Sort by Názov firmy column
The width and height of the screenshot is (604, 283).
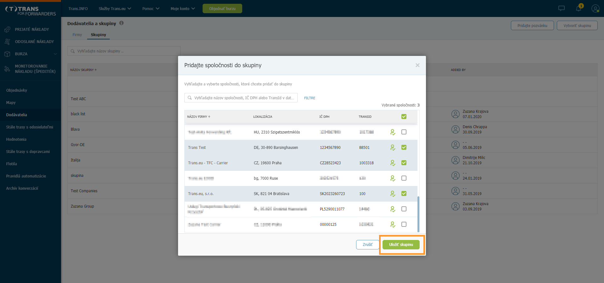click(199, 117)
